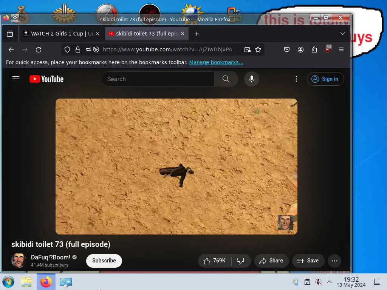Open DaFuq!?Boom! channel name link
The height and width of the screenshot is (290, 387).
click(x=51, y=258)
